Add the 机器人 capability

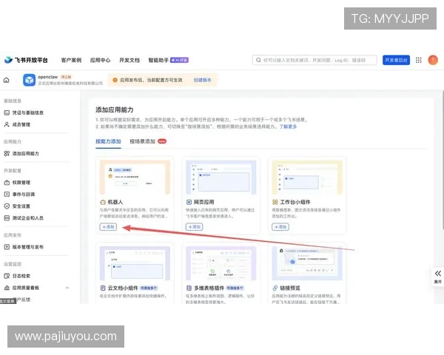pyautogui.click(x=108, y=227)
